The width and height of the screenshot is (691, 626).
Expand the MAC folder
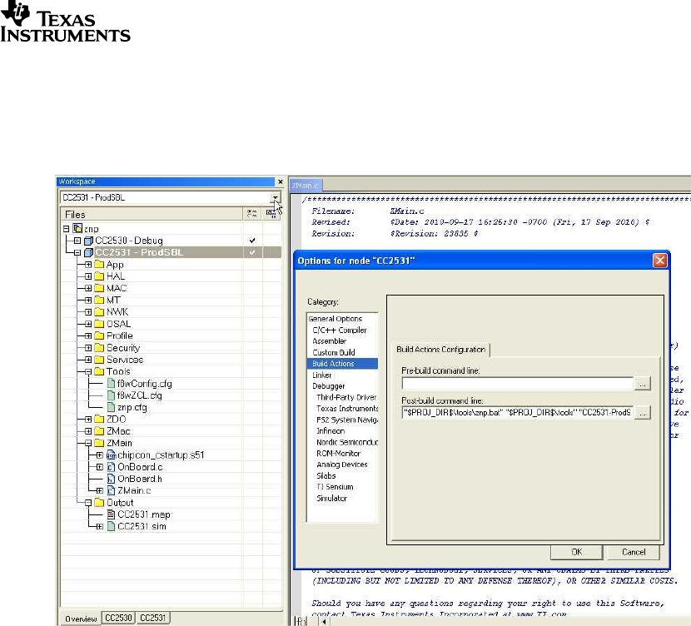tap(88, 288)
